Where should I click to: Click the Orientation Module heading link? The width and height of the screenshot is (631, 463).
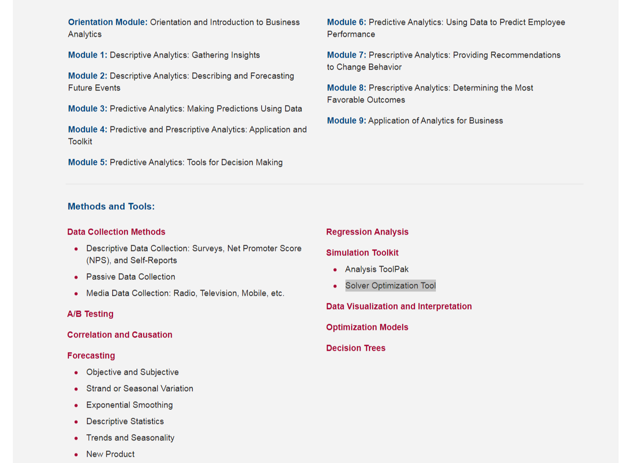[108, 22]
